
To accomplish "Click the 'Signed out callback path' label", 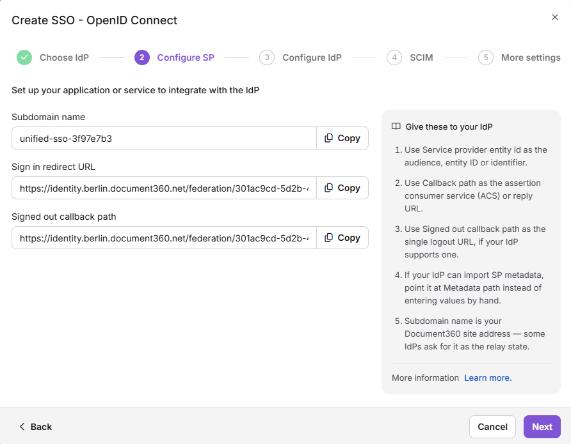I will click(x=64, y=217).
